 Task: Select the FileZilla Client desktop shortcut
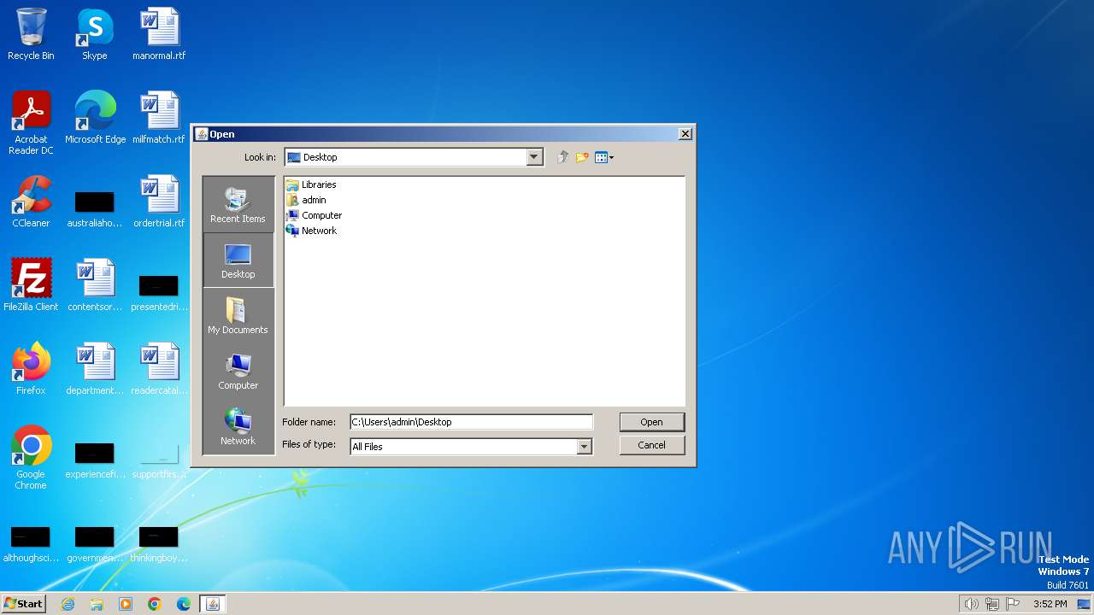(31, 285)
